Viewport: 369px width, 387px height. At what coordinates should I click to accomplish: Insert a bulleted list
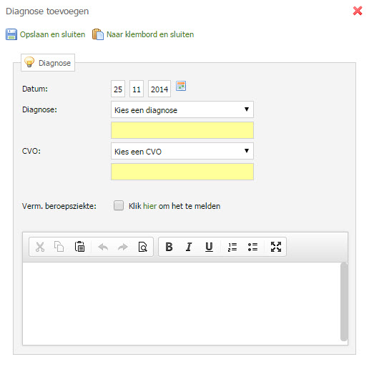point(253,247)
